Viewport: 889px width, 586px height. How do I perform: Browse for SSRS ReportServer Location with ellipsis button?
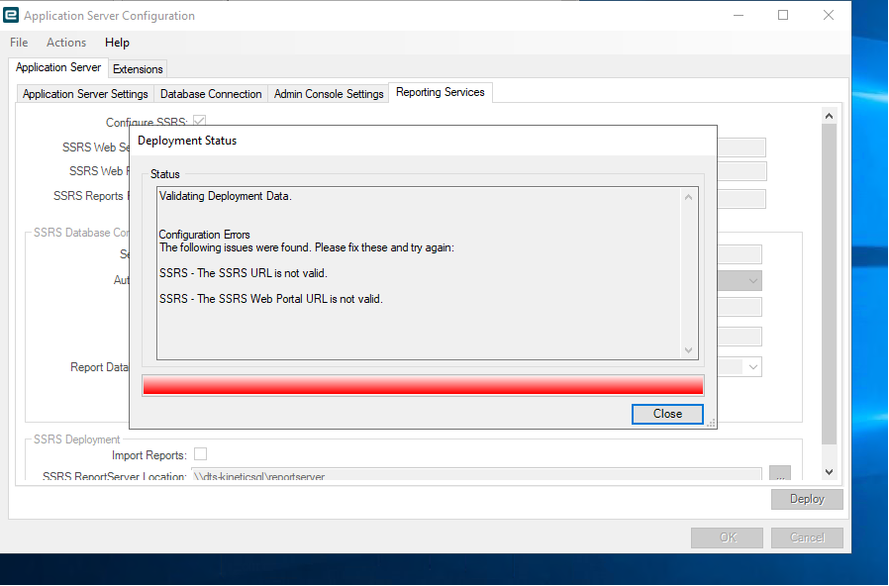(x=779, y=474)
